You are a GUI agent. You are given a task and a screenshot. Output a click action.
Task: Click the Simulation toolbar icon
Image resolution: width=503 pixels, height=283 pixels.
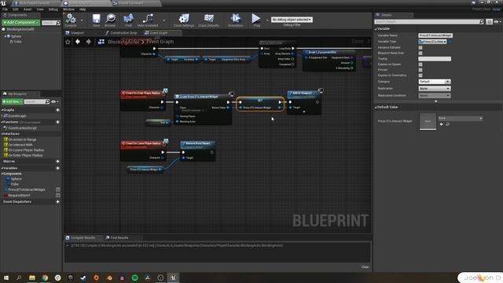coord(236,20)
